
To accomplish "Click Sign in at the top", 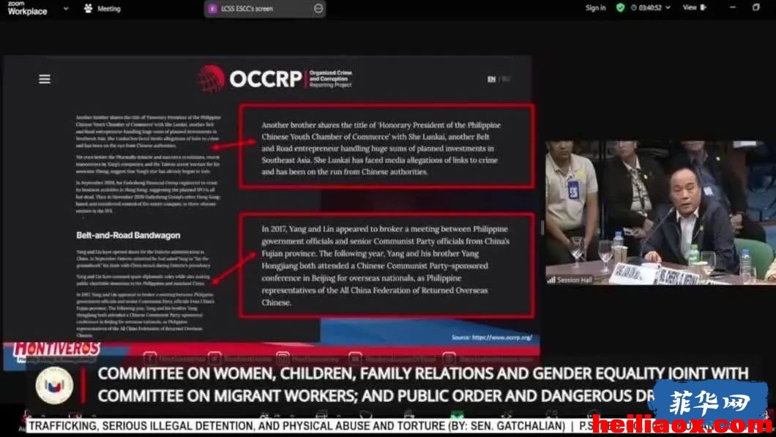I will 595,8.
